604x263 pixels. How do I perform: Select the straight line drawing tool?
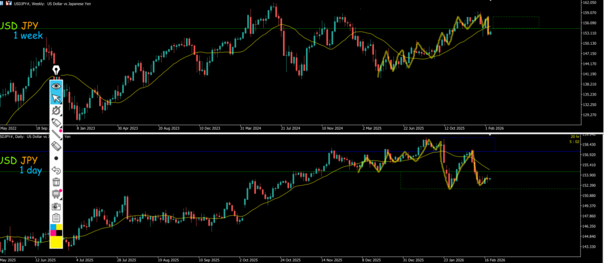[57, 134]
